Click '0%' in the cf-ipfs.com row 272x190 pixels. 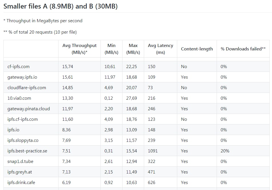click(x=224, y=67)
